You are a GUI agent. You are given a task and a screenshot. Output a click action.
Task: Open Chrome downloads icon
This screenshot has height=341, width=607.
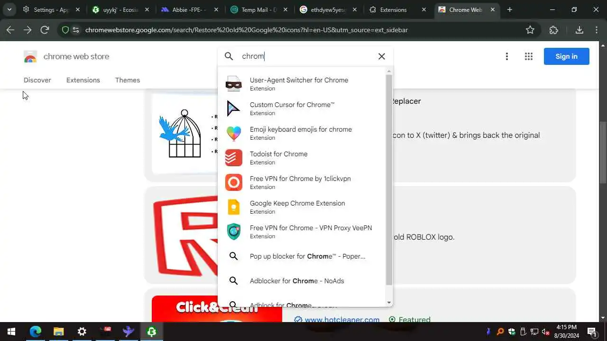point(579,30)
